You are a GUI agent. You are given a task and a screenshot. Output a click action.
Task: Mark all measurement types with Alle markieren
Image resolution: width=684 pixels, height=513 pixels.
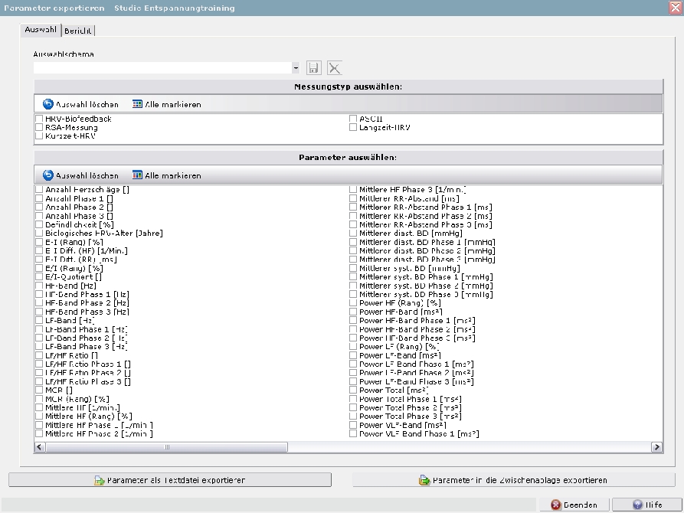pos(166,104)
